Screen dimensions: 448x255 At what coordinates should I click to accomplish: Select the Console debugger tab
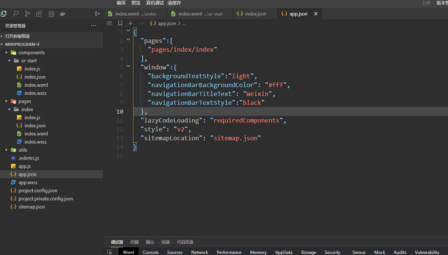click(151, 252)
